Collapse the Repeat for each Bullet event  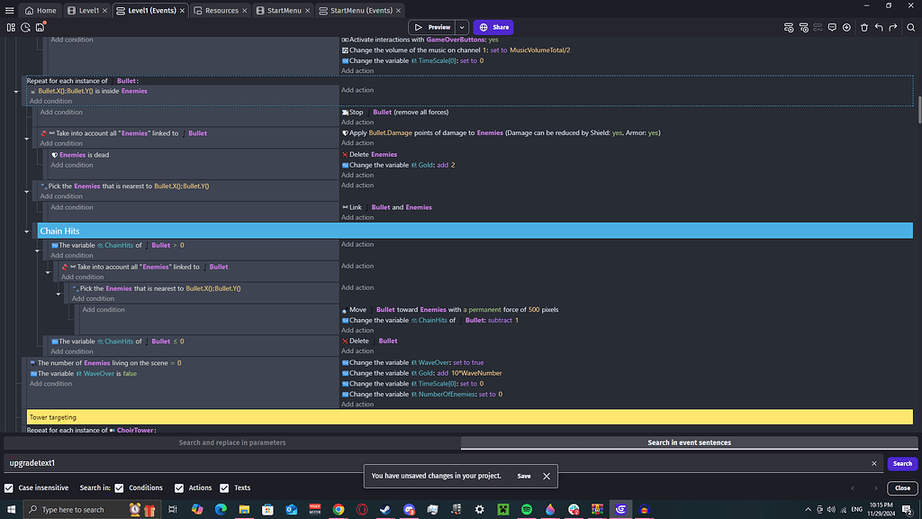point(15,90)
